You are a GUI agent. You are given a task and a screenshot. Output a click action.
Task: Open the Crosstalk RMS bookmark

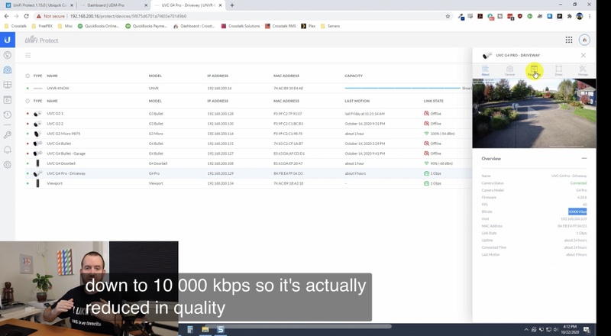click(280, 26)
